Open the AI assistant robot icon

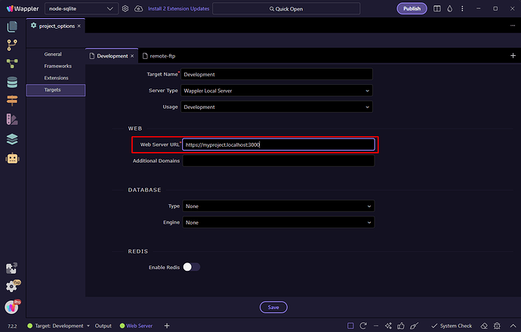click(x=12, y=159)
